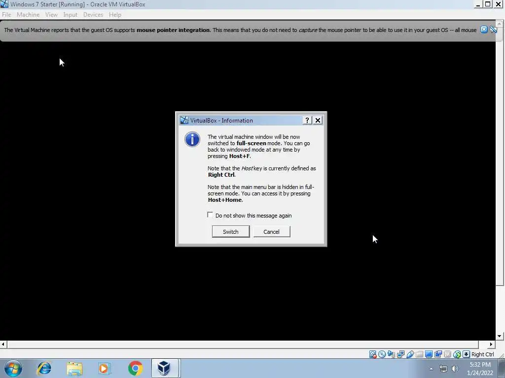505x378 pixels.
Task: Launch Internet Explorer from the taskbar
Action: (x=44, y=368)
